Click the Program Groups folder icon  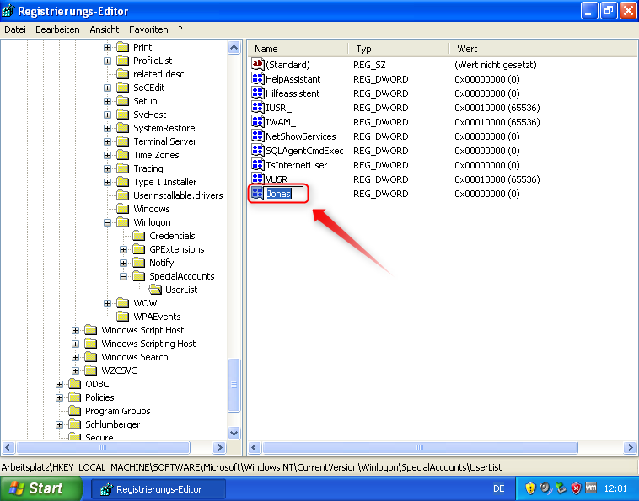74,411
